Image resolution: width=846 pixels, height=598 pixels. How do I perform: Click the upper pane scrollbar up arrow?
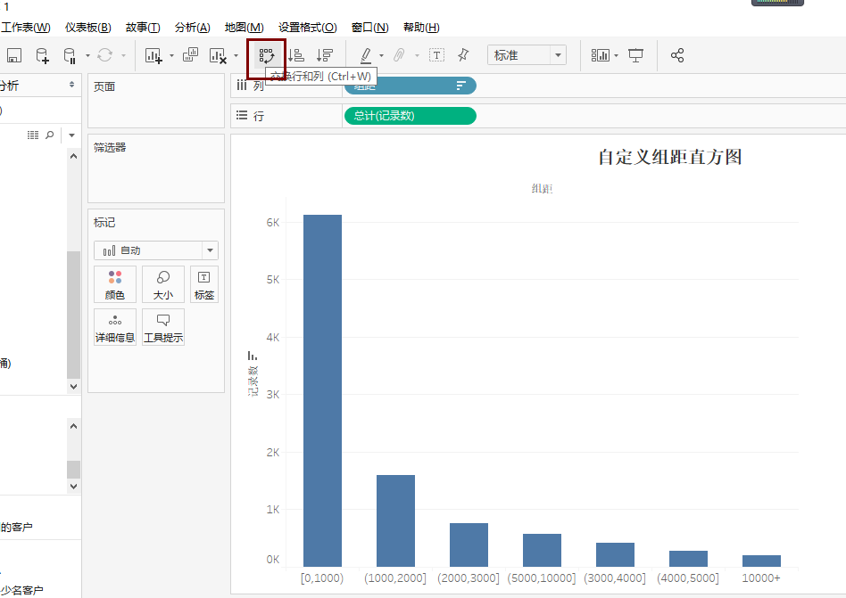(73, 156)
